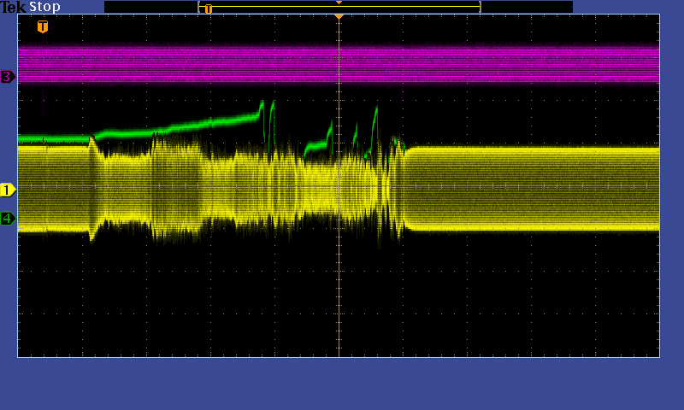Select the magenta channel 3 reference marker
The image size is (684, 410).
pyautogui.click(x=8, y=77)
